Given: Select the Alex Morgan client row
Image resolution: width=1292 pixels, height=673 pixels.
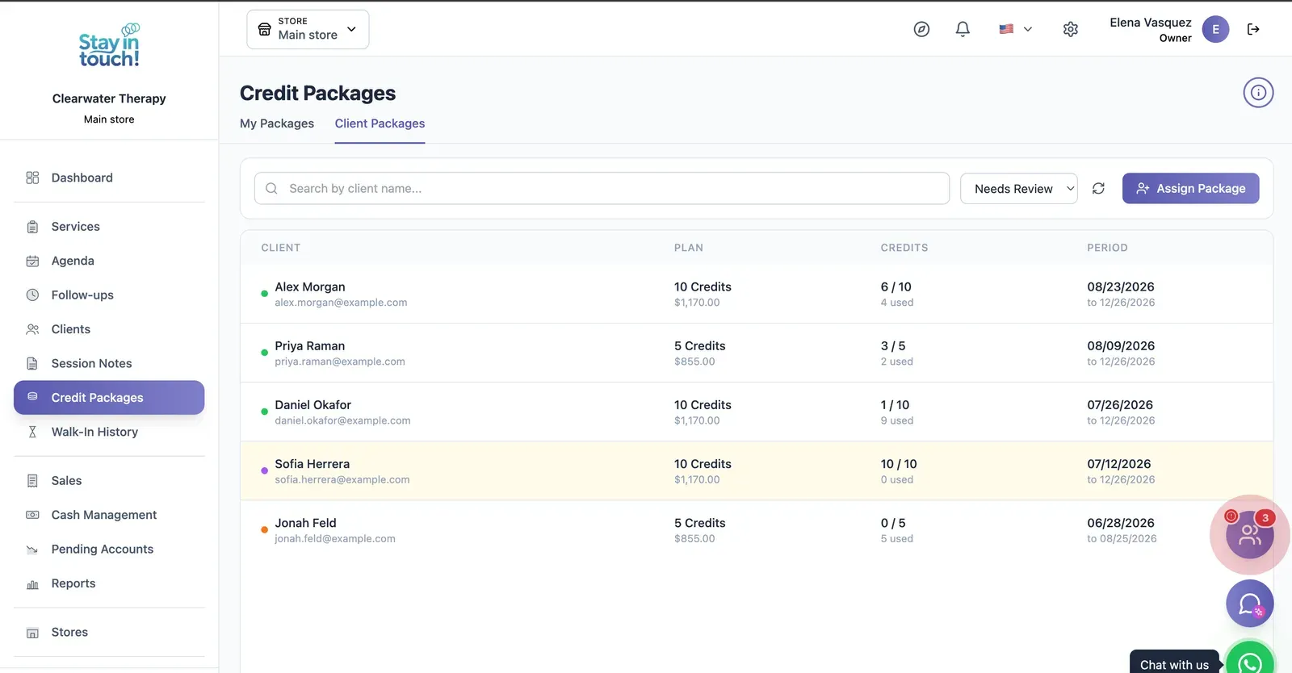Looking at the screenshot, I should point(757,294).
